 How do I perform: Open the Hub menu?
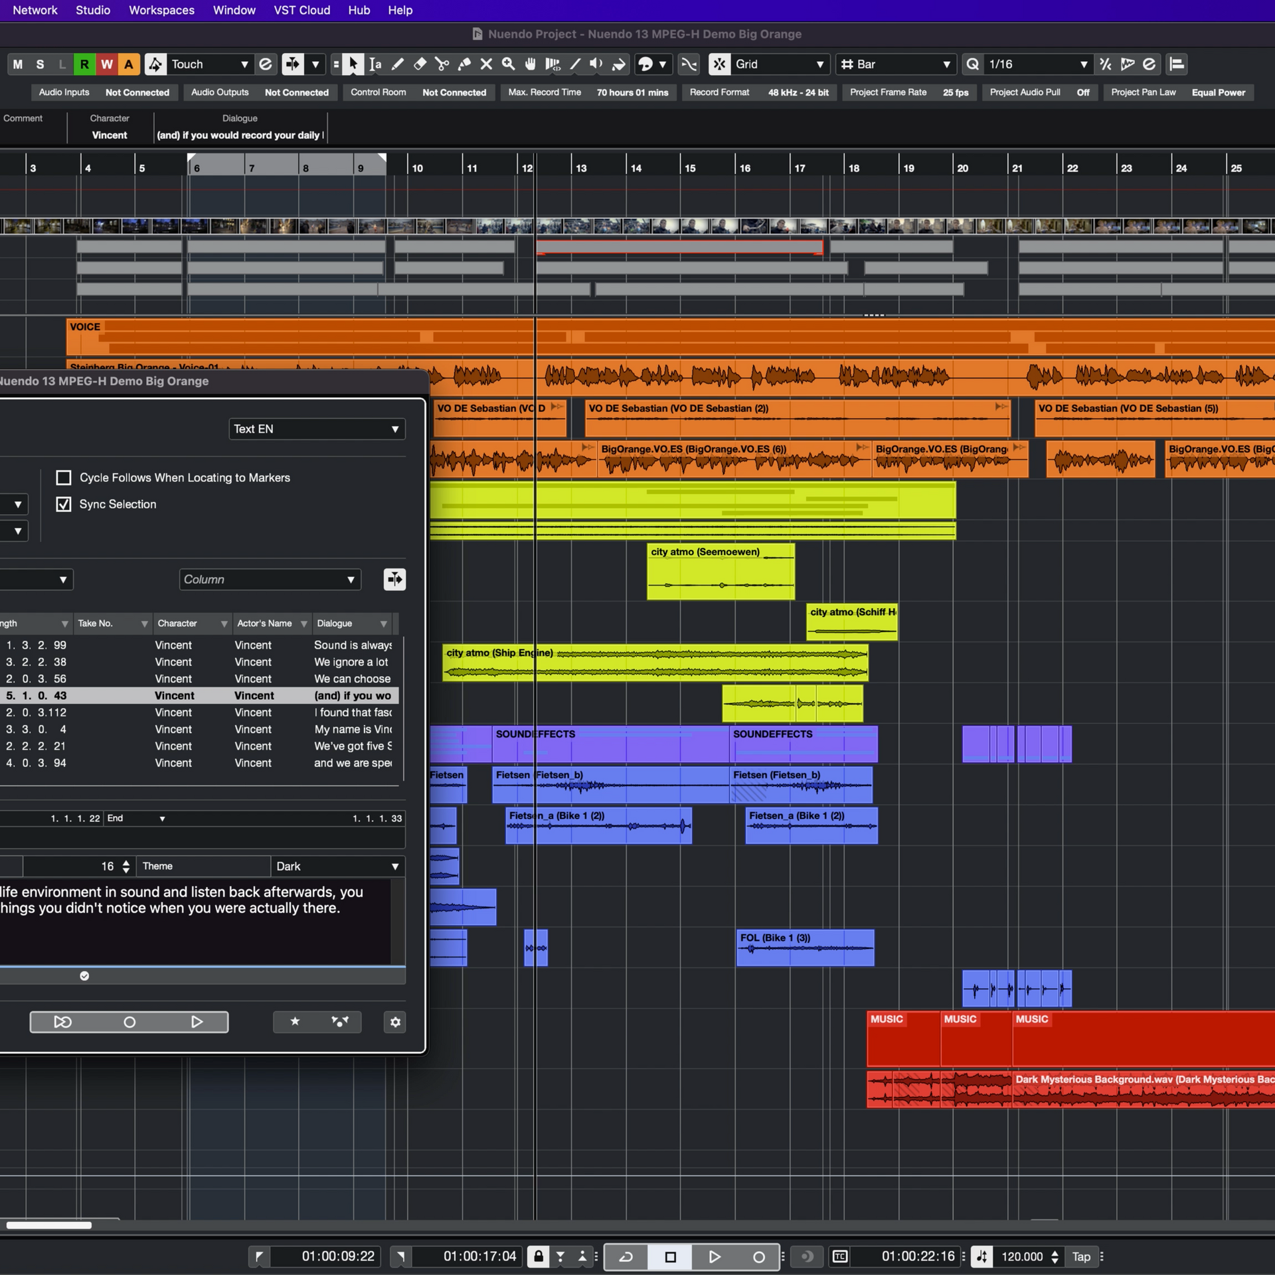point(359,11)
